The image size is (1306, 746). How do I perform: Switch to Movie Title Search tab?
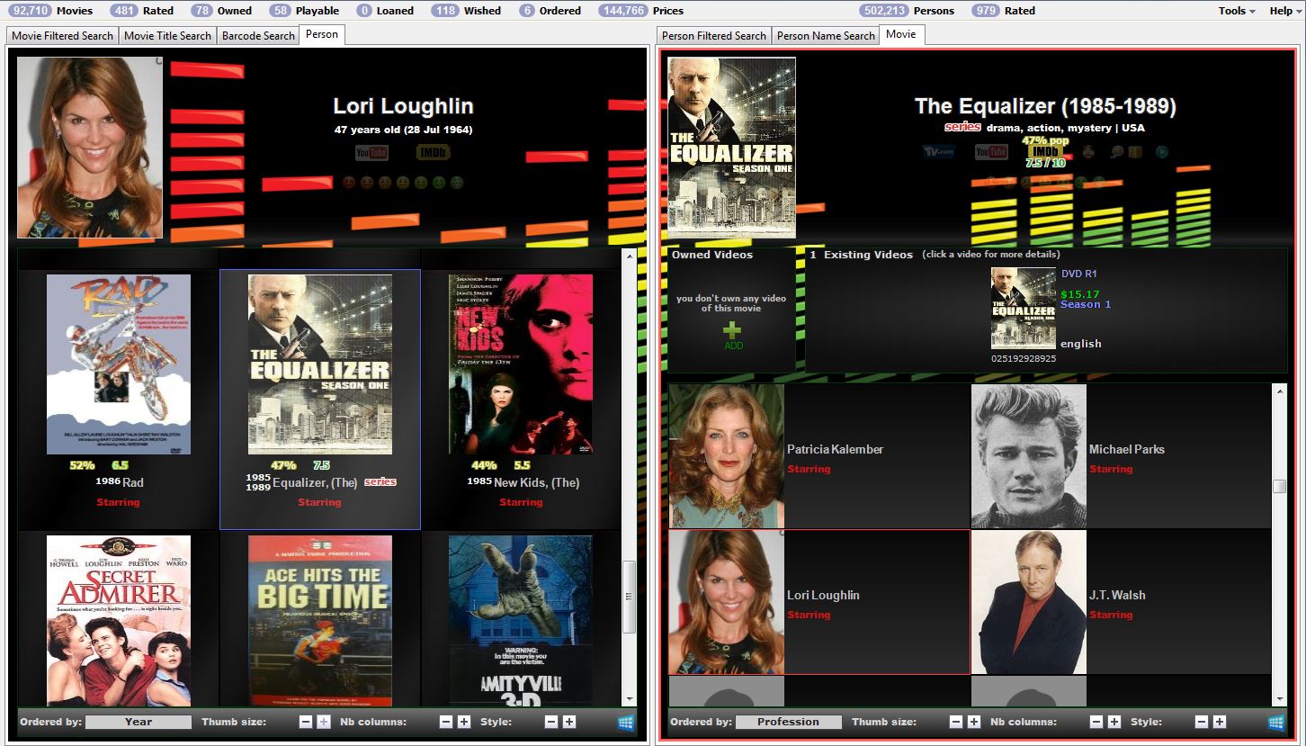pyautogui.click(x=167, y=36)
